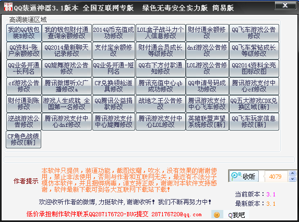Click 财付通余额修改 button

207,33
